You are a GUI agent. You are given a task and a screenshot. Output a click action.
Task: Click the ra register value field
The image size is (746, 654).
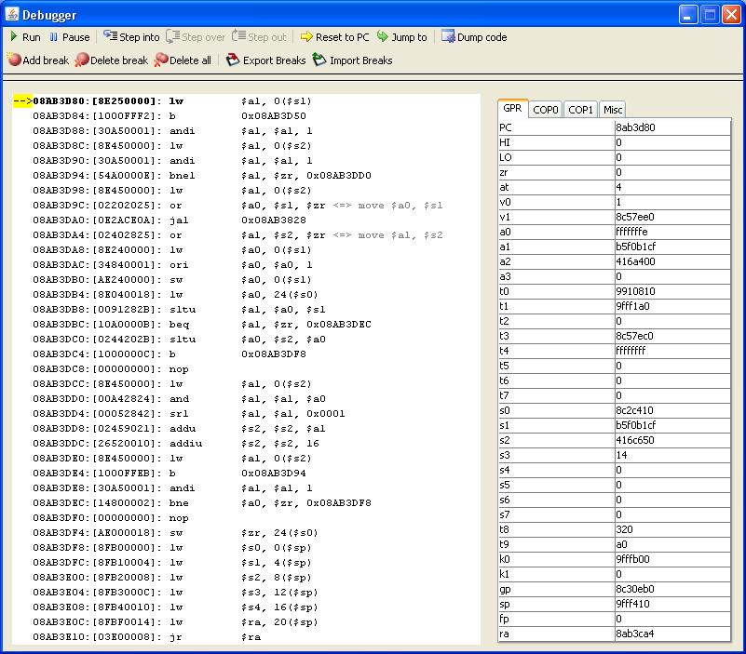[671, 634]
